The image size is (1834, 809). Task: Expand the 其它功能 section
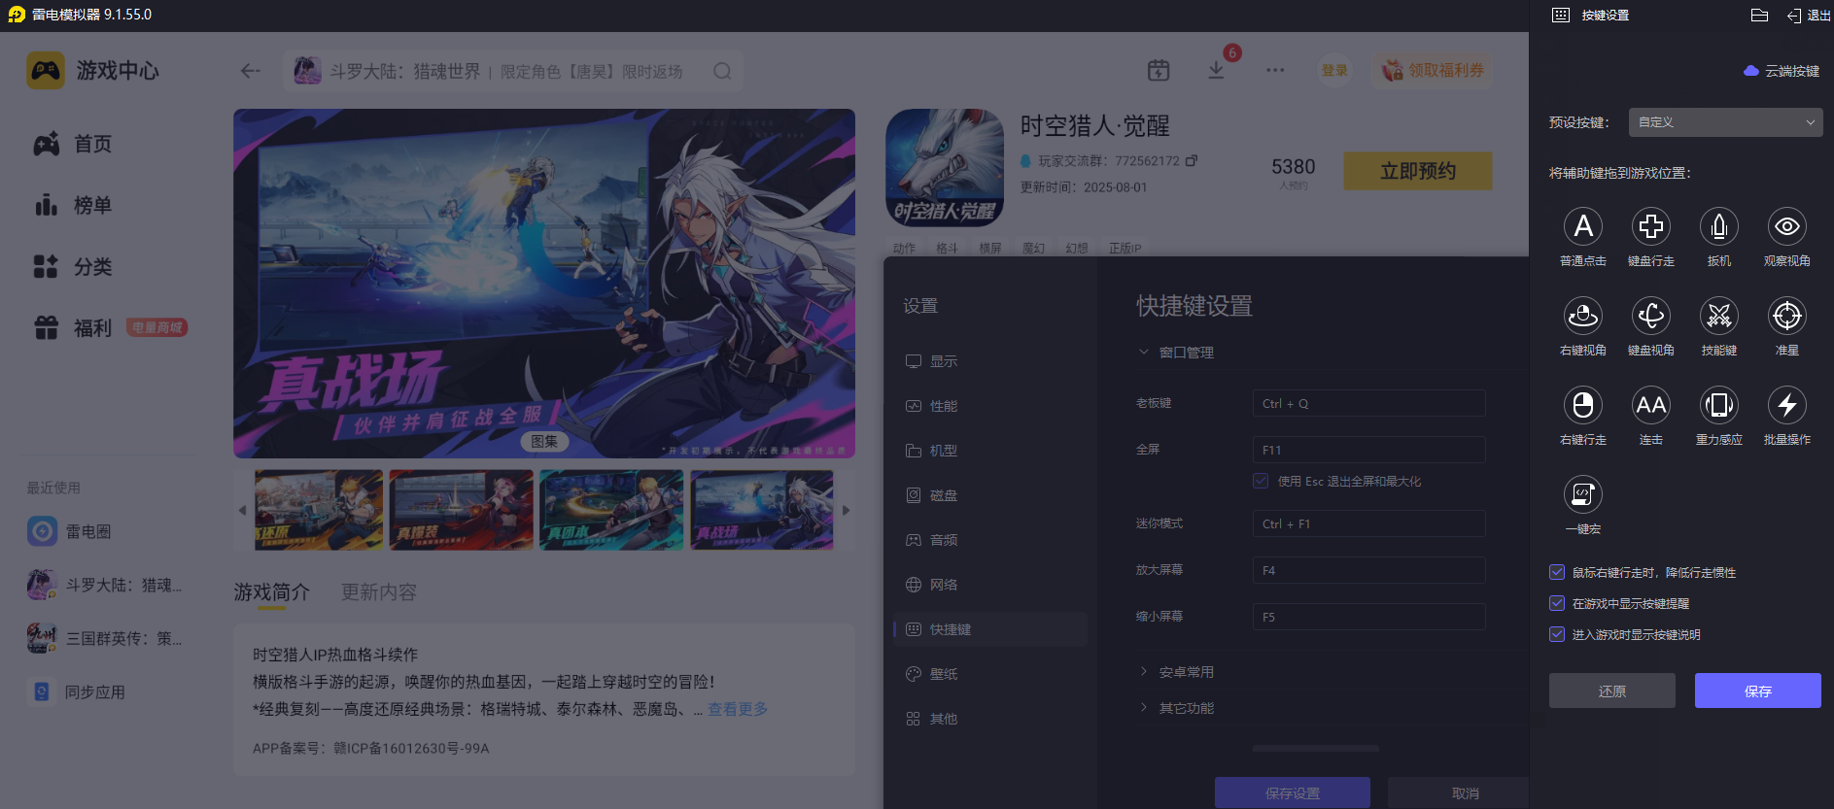[1177, 708]
